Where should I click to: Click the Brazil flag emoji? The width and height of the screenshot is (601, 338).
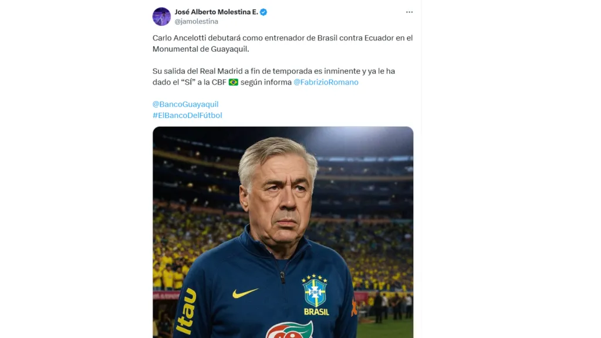point(234,82)
